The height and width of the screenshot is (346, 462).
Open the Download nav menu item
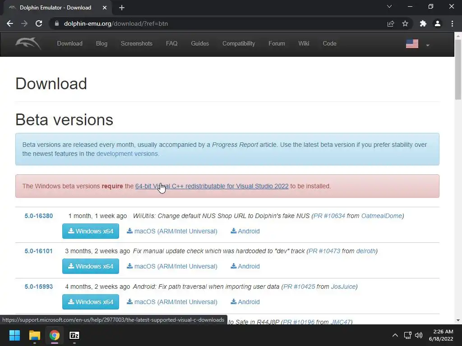[x=69, y=44]
